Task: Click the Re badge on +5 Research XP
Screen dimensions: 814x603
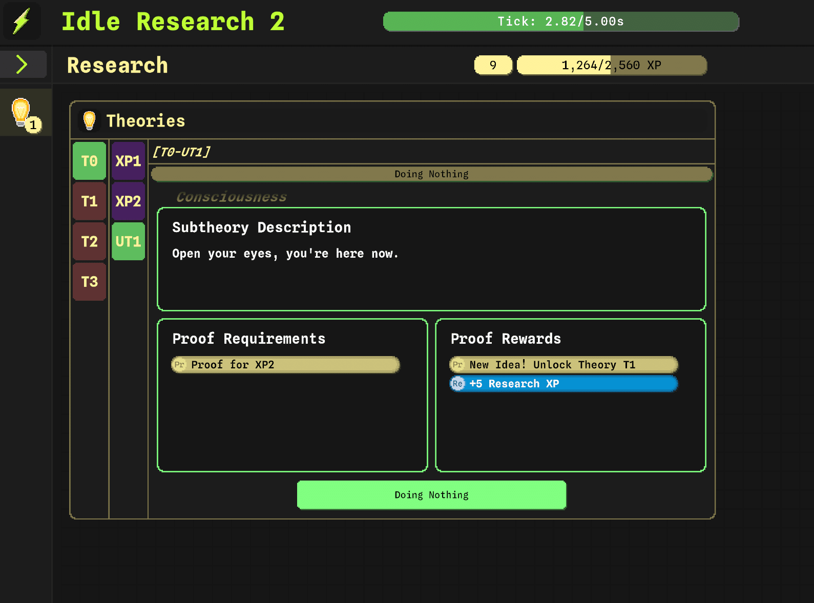Action: (457, 384)
